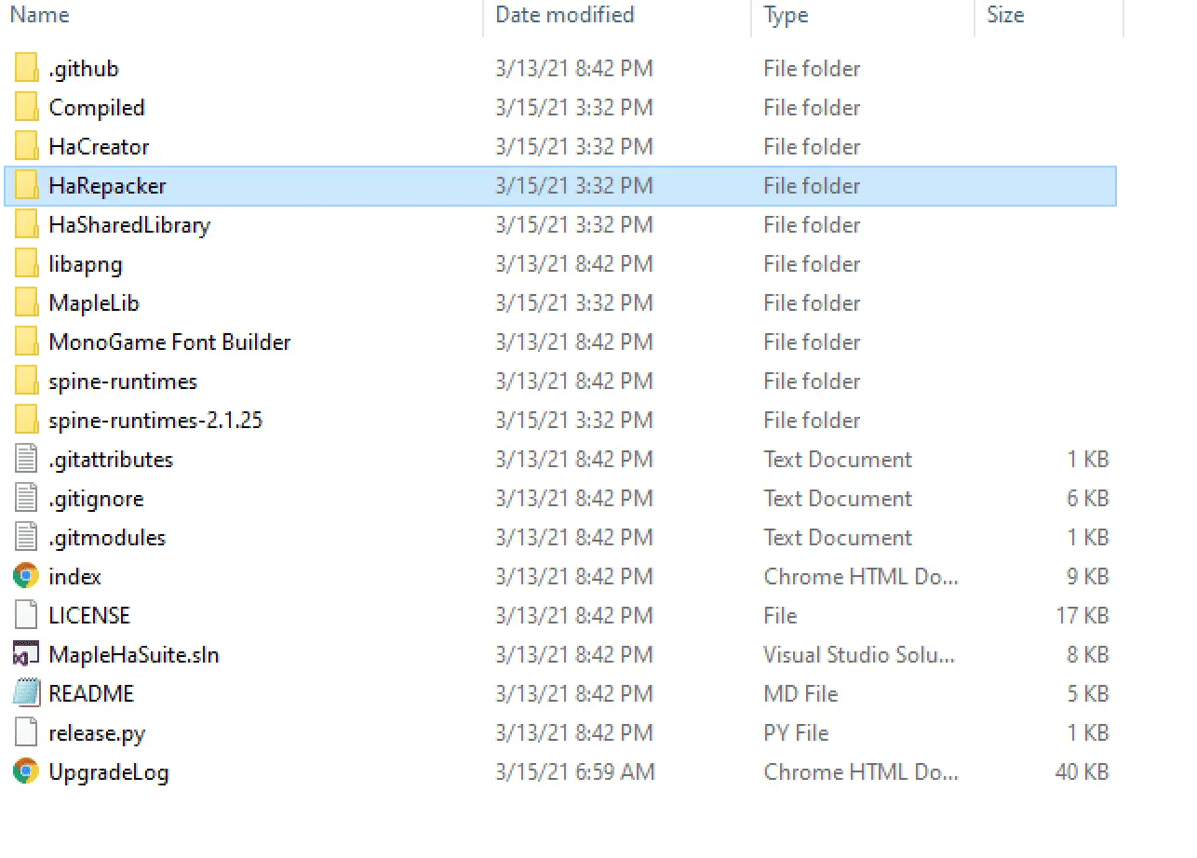This screenshot has height=858, width=1197.
Task: Select the Compiled folder name
Action: [97, 108]
